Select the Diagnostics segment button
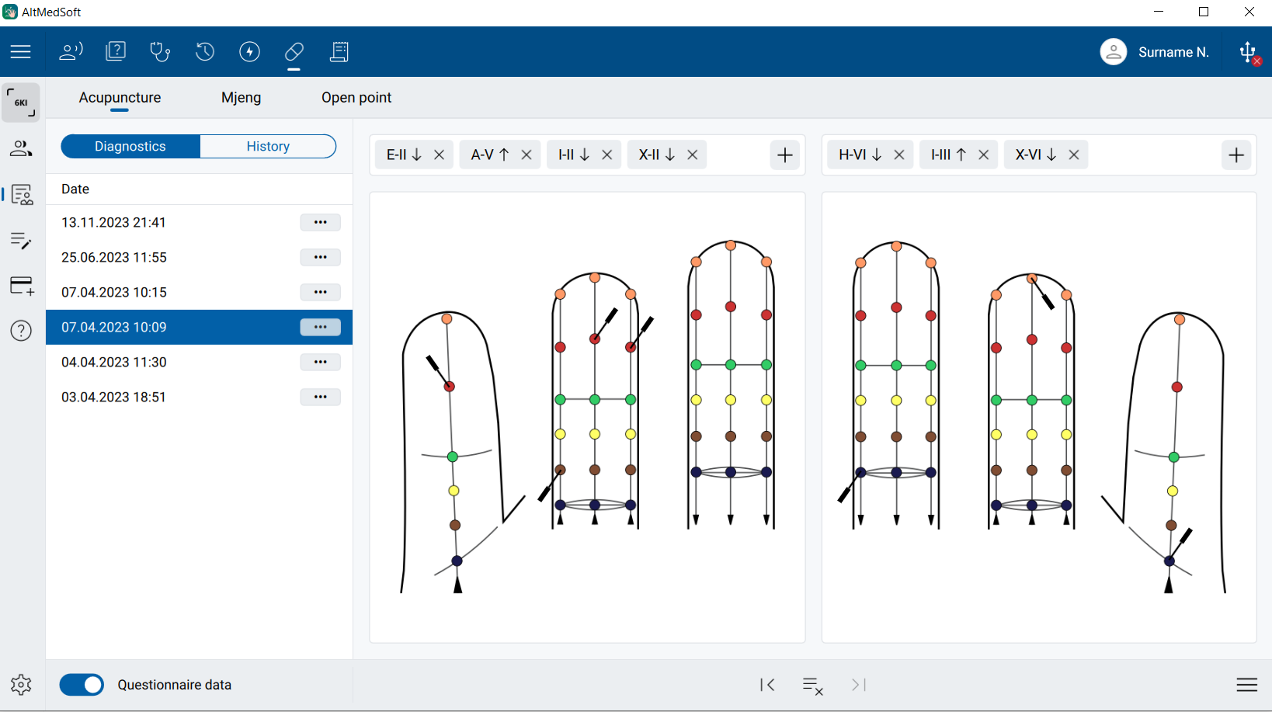Image resolution: width=1272 pixels, height=712 pixels. click(130, 147)
